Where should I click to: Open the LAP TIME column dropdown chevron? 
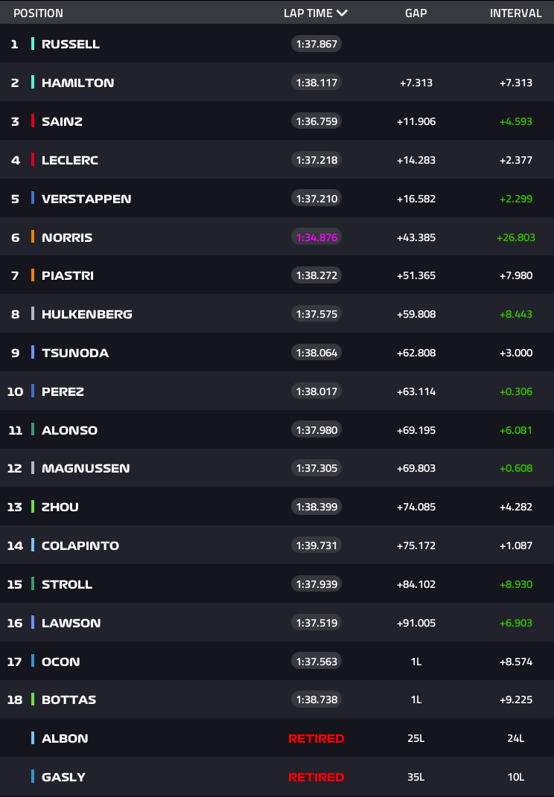[342, 13]
